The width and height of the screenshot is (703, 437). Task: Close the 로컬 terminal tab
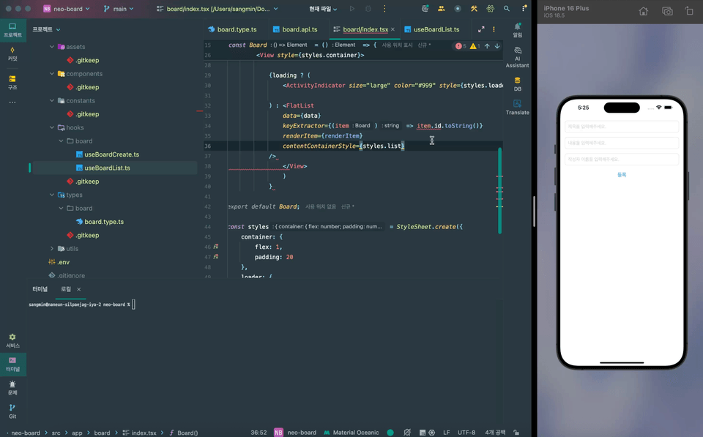click(78, 289)
